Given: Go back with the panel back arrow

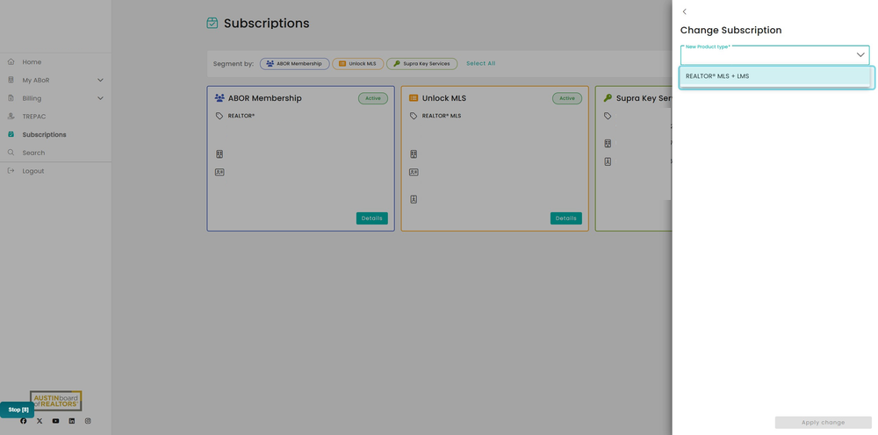Looking at the screenshot, I should (x=684, y=11).
